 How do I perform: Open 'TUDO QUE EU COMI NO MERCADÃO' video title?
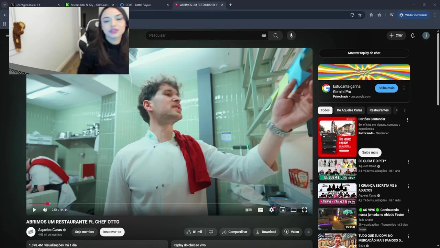381,238
